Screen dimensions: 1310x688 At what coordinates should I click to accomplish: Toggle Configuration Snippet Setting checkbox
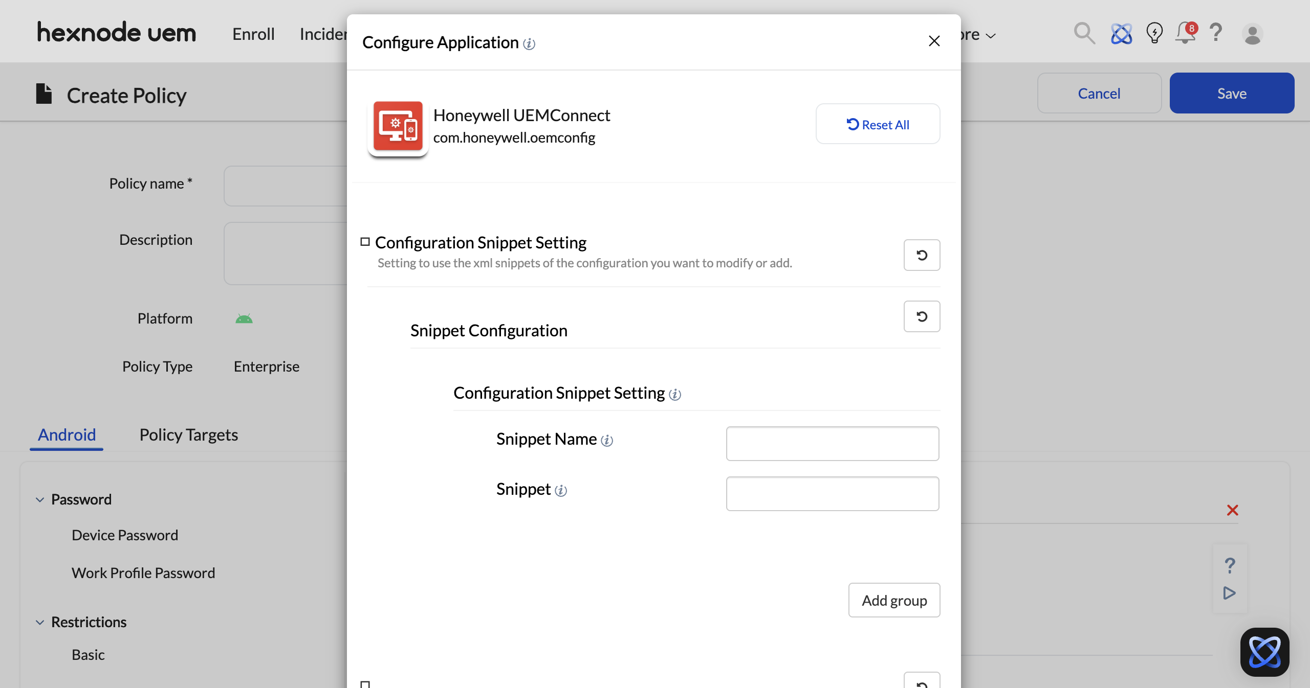(365, 242)
